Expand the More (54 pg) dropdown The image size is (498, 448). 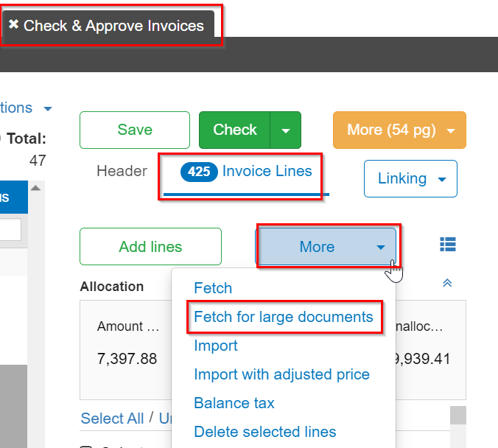pyautogui.click(x=399, y=130)
